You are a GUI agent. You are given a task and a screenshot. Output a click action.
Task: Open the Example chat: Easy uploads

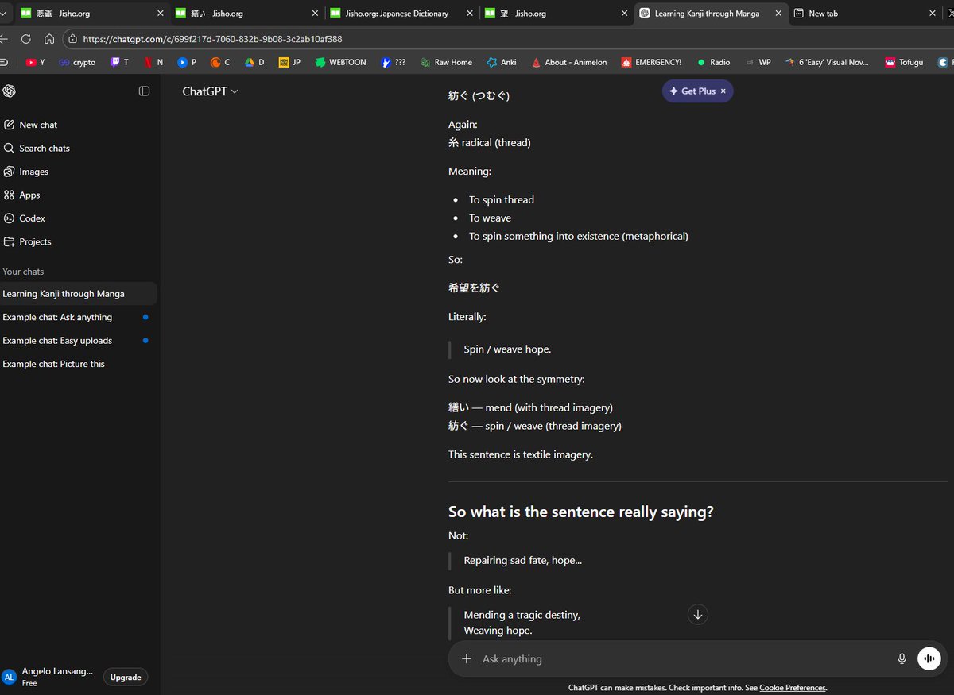[x=78, y=341]
